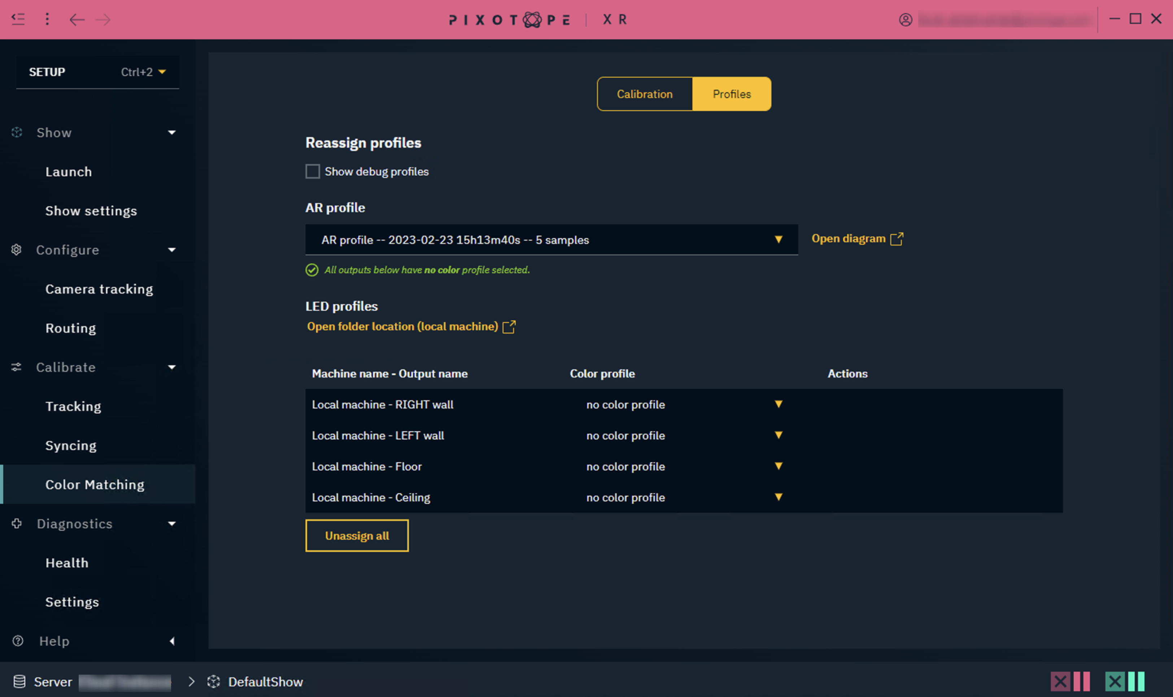This screenshot has width=1173, height=697.
Task: Open Camera tracking in sidebar
Action: point(99,289)
